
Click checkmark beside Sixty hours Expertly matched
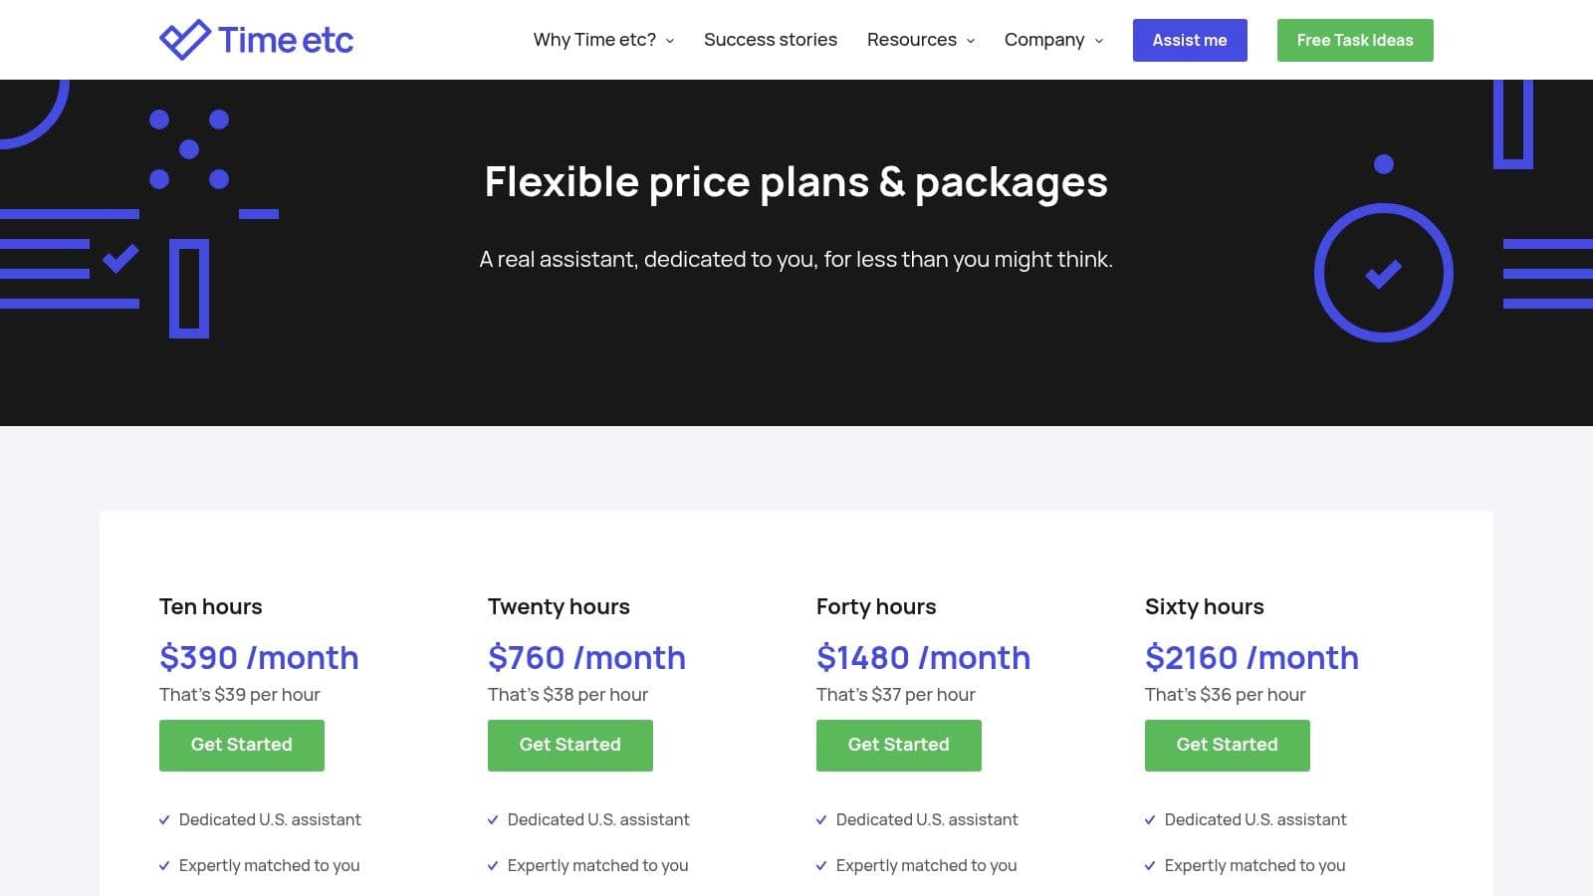pyautogui.click(x=1150, y=866)
